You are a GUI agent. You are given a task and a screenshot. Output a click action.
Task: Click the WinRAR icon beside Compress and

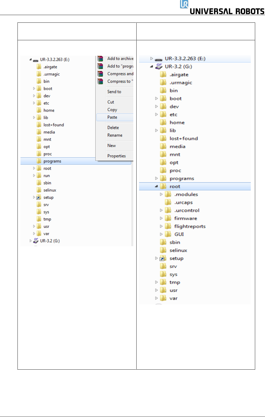click(x=100, y=74)
